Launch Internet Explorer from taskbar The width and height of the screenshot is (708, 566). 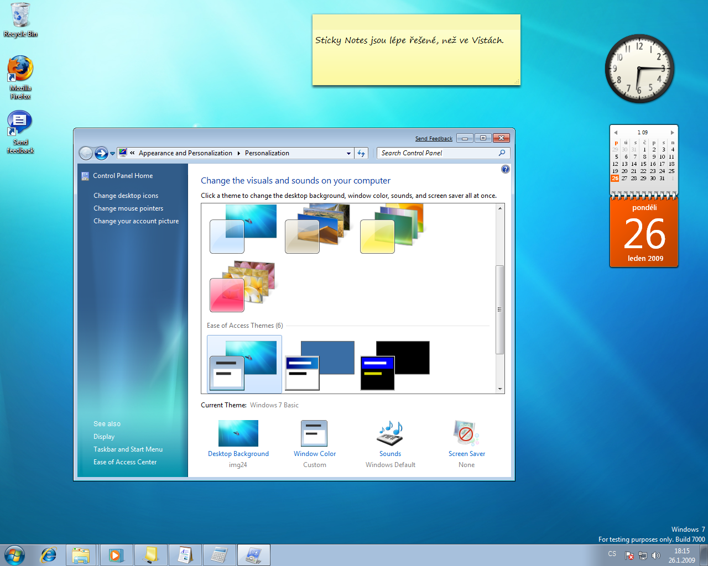click(x=49, y=555)
